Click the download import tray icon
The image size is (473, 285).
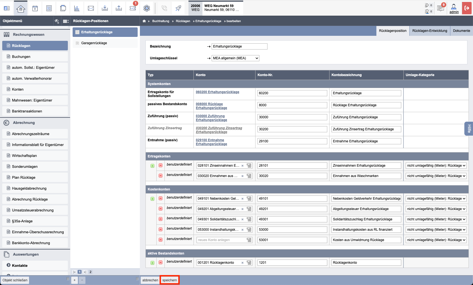[105, 8]
